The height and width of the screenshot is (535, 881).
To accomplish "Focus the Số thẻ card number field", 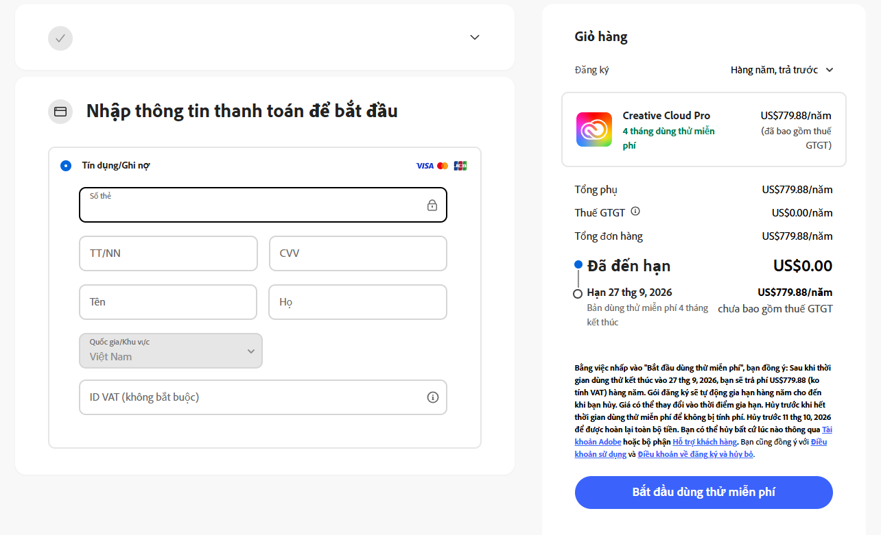I will [263, 205].
